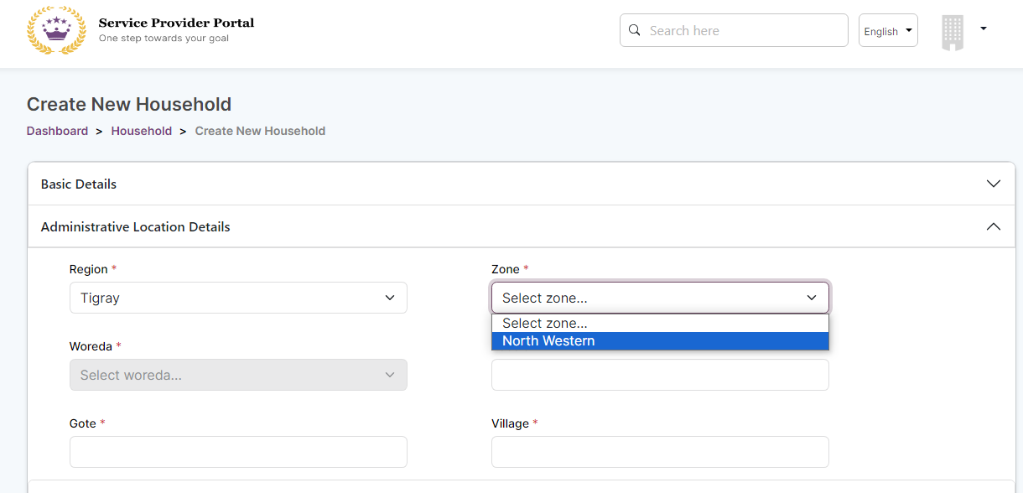
Task: Go to Dashboard breadcrumb link
Action: (57, 131)
